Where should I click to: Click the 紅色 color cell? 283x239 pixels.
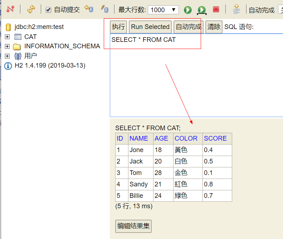(188, 184)
